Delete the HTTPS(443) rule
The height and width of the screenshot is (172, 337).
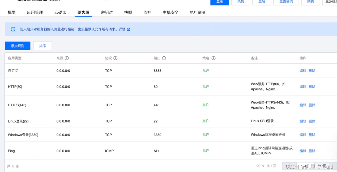point(312,105)
